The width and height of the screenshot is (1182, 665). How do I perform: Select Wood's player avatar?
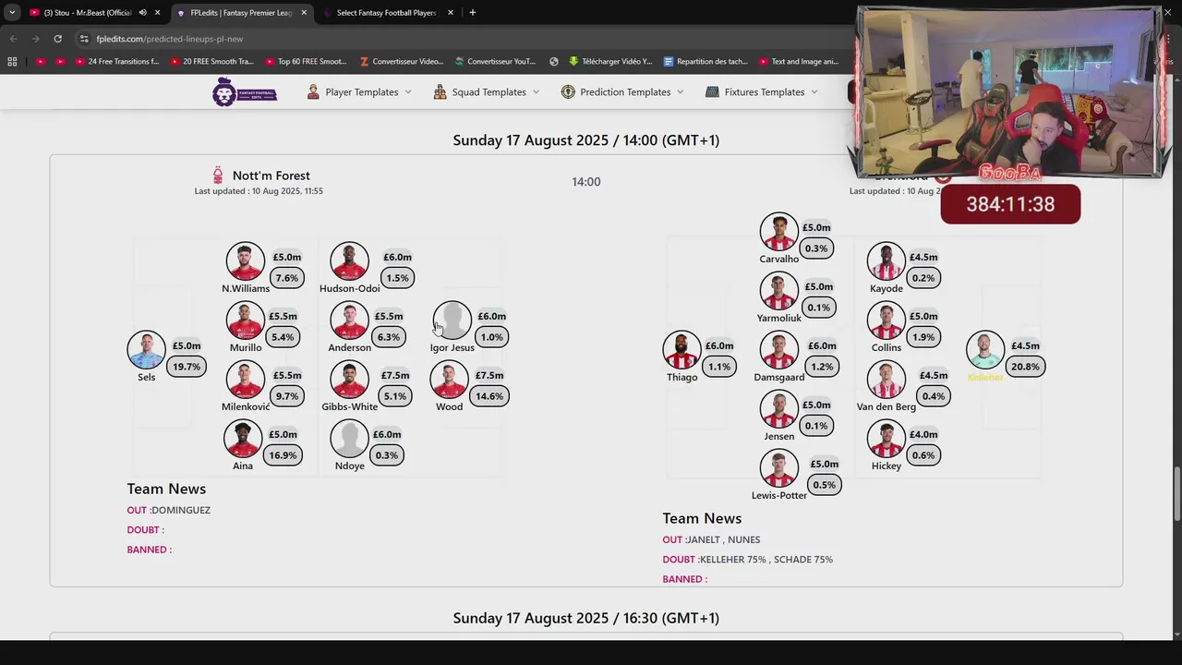point(449,380)
